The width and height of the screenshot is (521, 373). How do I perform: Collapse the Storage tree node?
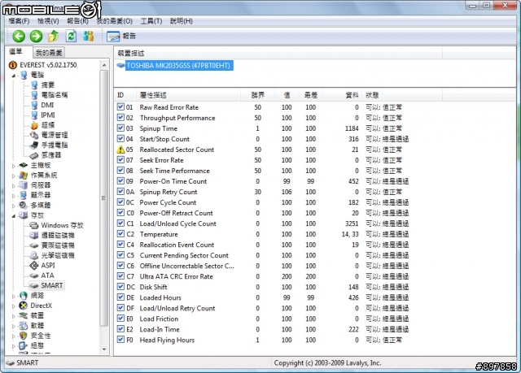coord(14,216)
